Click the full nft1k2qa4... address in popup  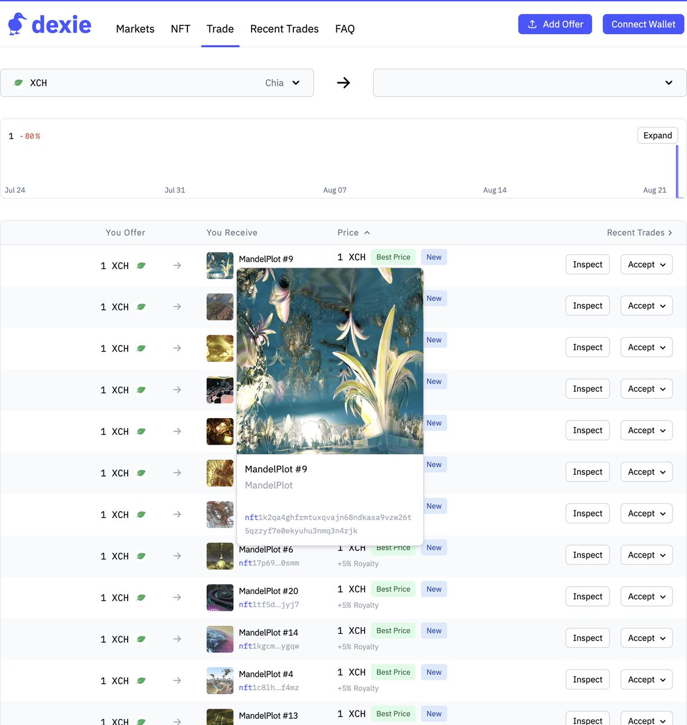coord(328,524)
